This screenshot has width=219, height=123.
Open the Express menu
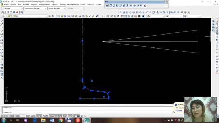(x=99, y=5)
